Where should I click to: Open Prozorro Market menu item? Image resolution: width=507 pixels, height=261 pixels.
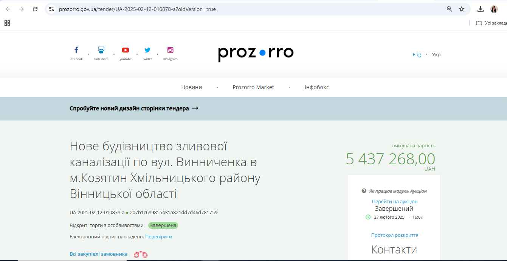pos(253,87)
